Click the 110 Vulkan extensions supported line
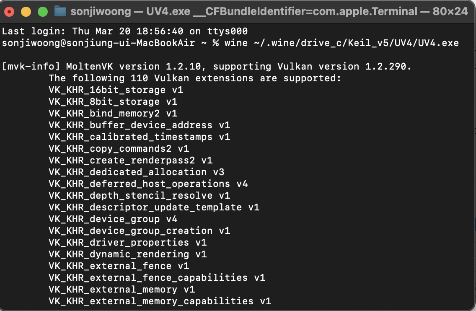Viewport: 476px width, 311px height. point(195,78)
